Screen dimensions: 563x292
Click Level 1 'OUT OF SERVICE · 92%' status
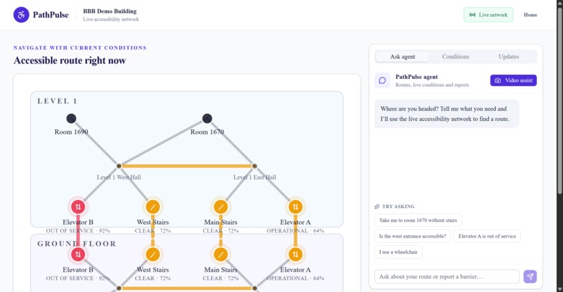78,231
